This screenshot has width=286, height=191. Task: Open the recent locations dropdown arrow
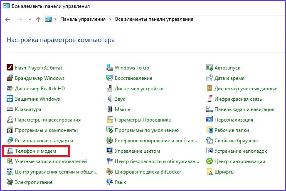[30, 19]
